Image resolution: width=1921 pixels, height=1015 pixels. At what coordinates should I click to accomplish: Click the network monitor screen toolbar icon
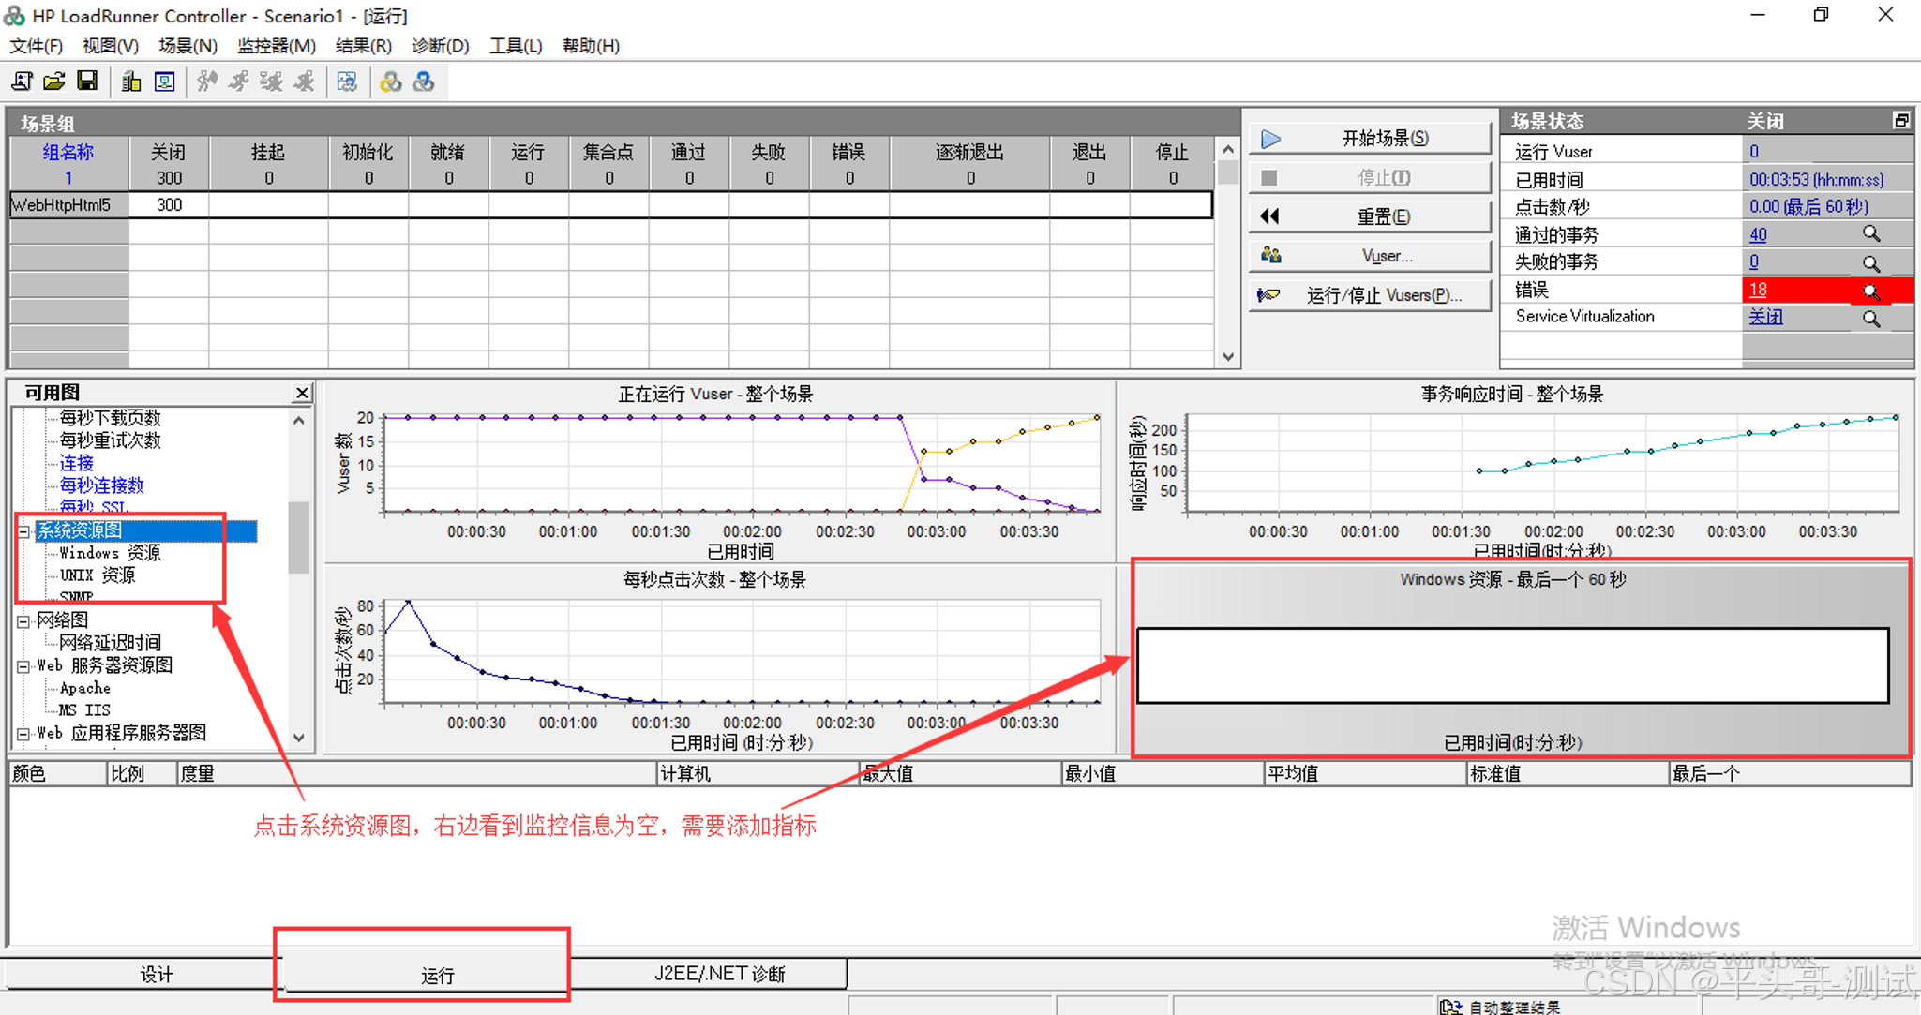tap(165, 82)
